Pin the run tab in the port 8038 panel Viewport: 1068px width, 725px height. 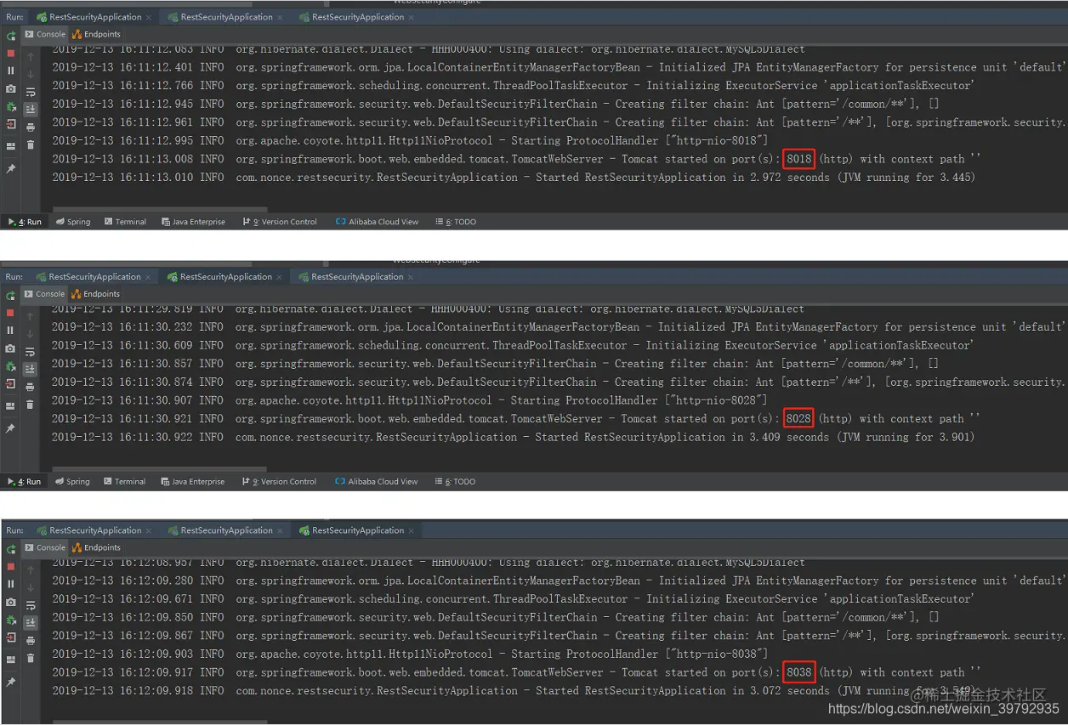pyautogui.click(x=11, y=682)
